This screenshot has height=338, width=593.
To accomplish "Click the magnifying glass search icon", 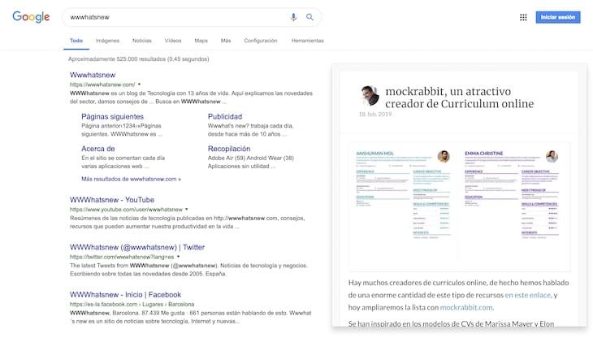I will tap(309, 17).
